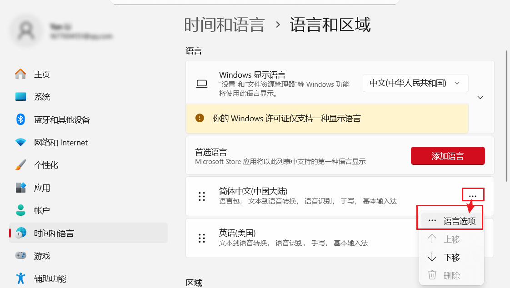510x288 pixels.
Task: Click the user profile avatar
Action: (x=26, y=31)
